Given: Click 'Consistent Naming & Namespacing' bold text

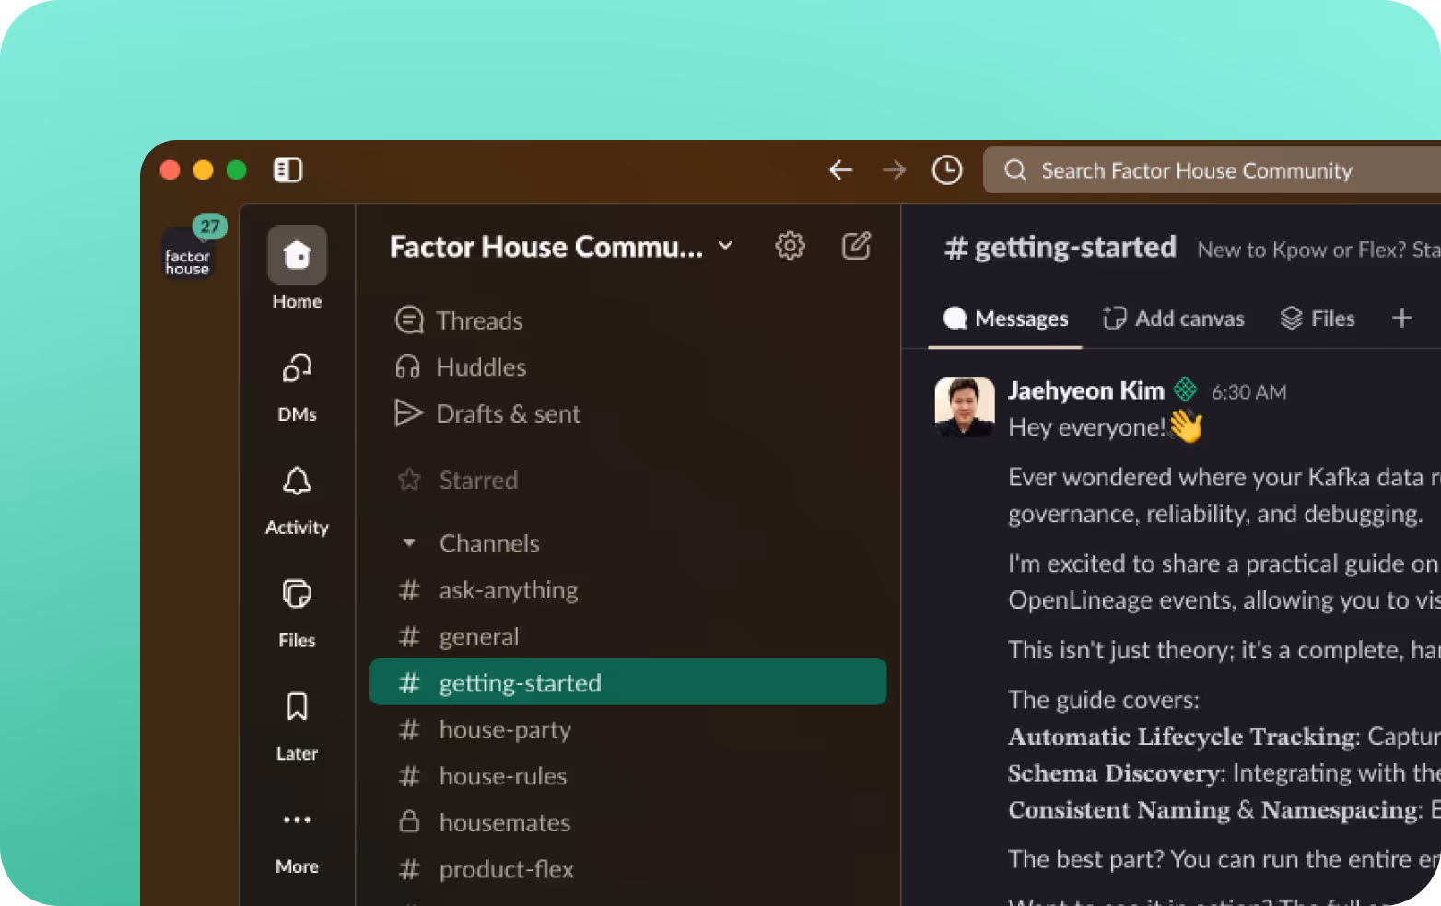Looking at the screenshot, I should pyautogui.click(x=1213, y=810).
